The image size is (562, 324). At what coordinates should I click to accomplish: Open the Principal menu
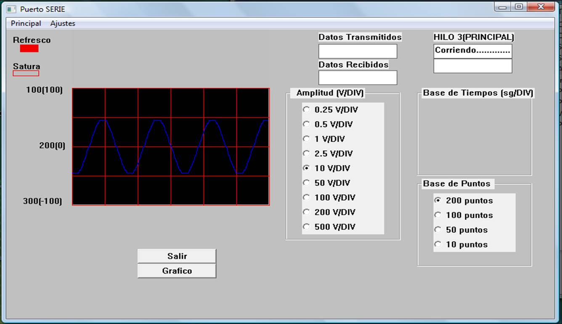[26, 24]
